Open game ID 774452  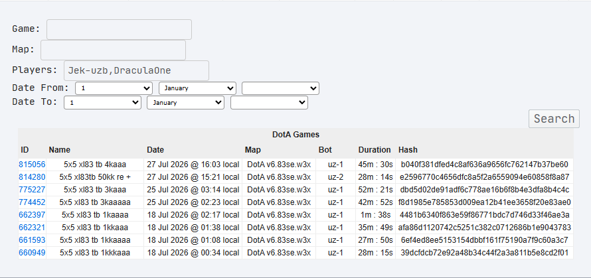(32, 202)
